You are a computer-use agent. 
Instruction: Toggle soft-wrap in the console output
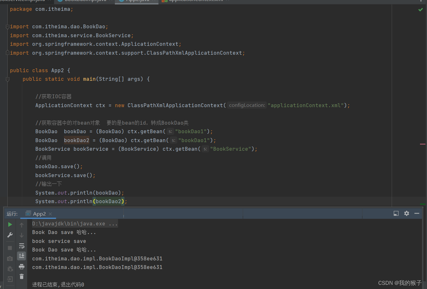[x=22, y=245]
